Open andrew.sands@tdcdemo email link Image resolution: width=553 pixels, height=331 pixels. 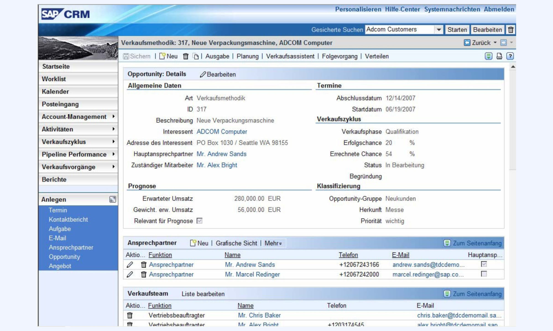428,265
